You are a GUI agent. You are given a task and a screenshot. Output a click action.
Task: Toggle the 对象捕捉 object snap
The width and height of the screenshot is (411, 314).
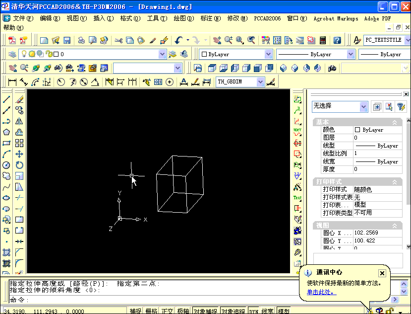tap(206, 311)
